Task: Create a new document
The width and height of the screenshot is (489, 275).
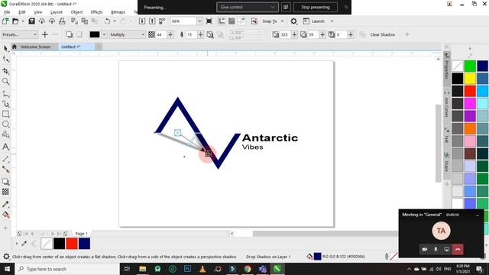Action: (5, 21)
